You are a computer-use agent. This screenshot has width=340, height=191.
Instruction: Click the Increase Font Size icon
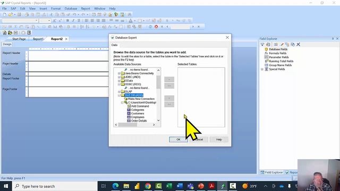[54, 21]
